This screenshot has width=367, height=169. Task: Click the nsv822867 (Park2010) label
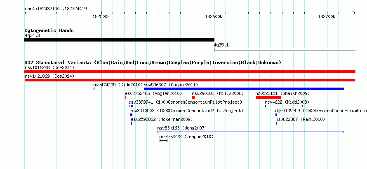(300, 119)
